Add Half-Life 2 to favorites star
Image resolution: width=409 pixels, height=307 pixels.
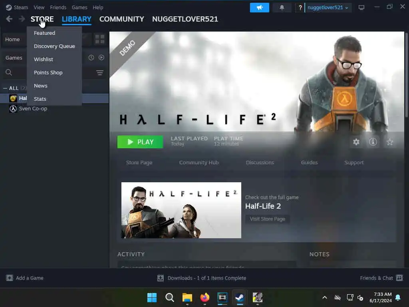click(390, 142)
